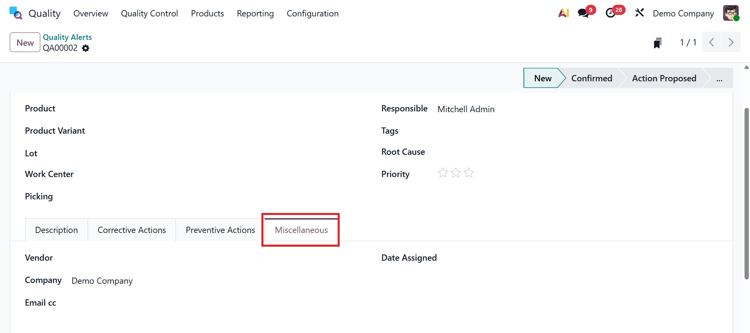
Task: Set priority to the second star
Action: pos(456,173)
